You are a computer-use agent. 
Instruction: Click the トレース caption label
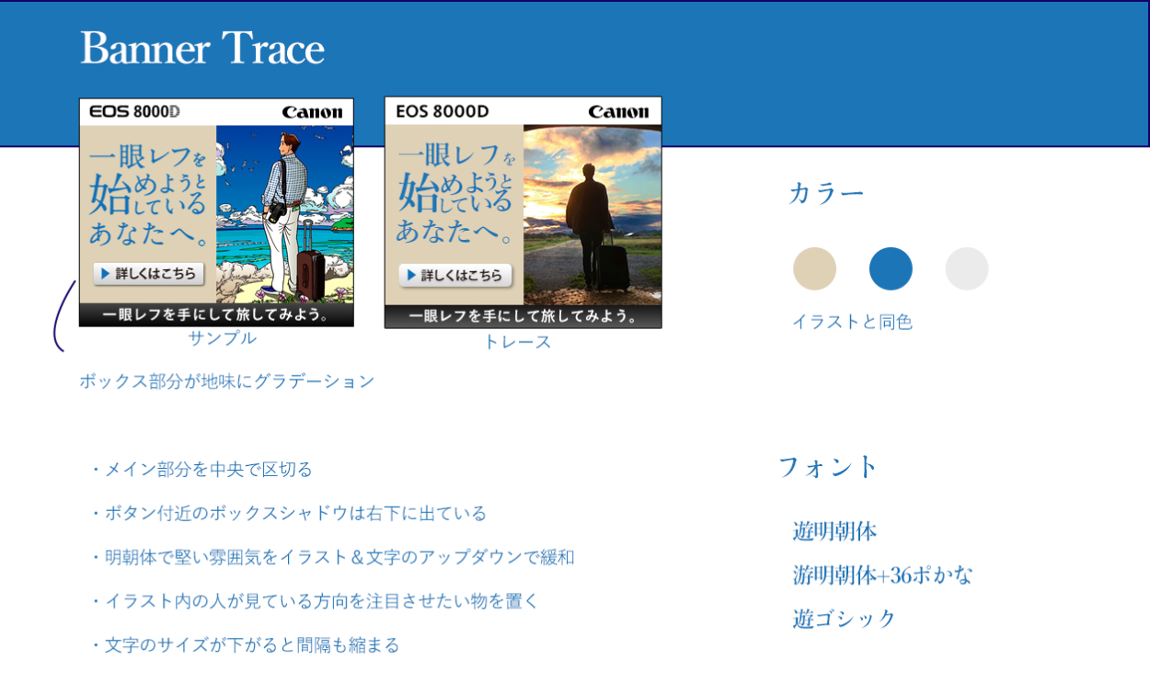(x=518, y=342)
